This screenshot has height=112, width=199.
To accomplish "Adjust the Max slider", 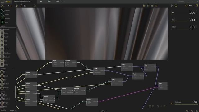I will tap(183, 20).
